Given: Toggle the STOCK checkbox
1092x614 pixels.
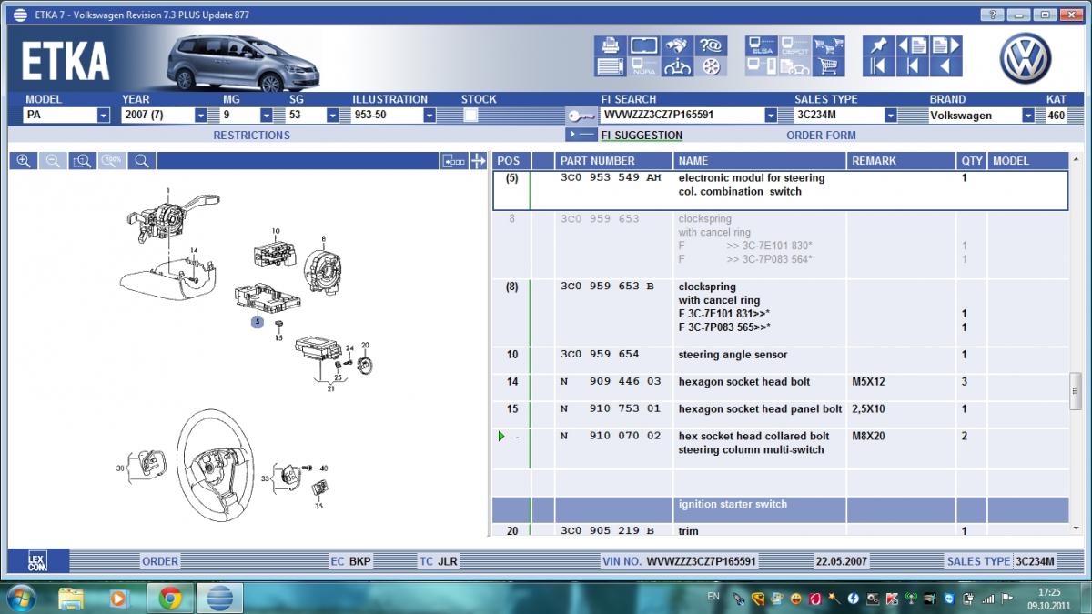Looking at the screenshot, I should [470, 116].
